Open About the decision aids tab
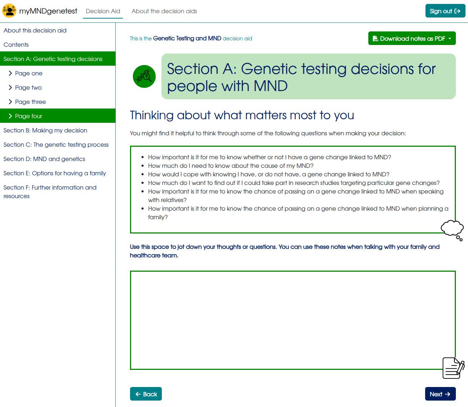The height and width of the screenshot is (407, 468). pyautogui.click(x=164, y=11)
